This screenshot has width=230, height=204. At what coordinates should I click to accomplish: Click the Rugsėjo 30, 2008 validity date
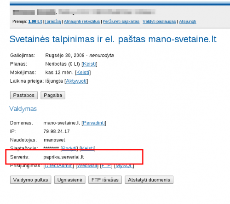(x=65, y=55)
